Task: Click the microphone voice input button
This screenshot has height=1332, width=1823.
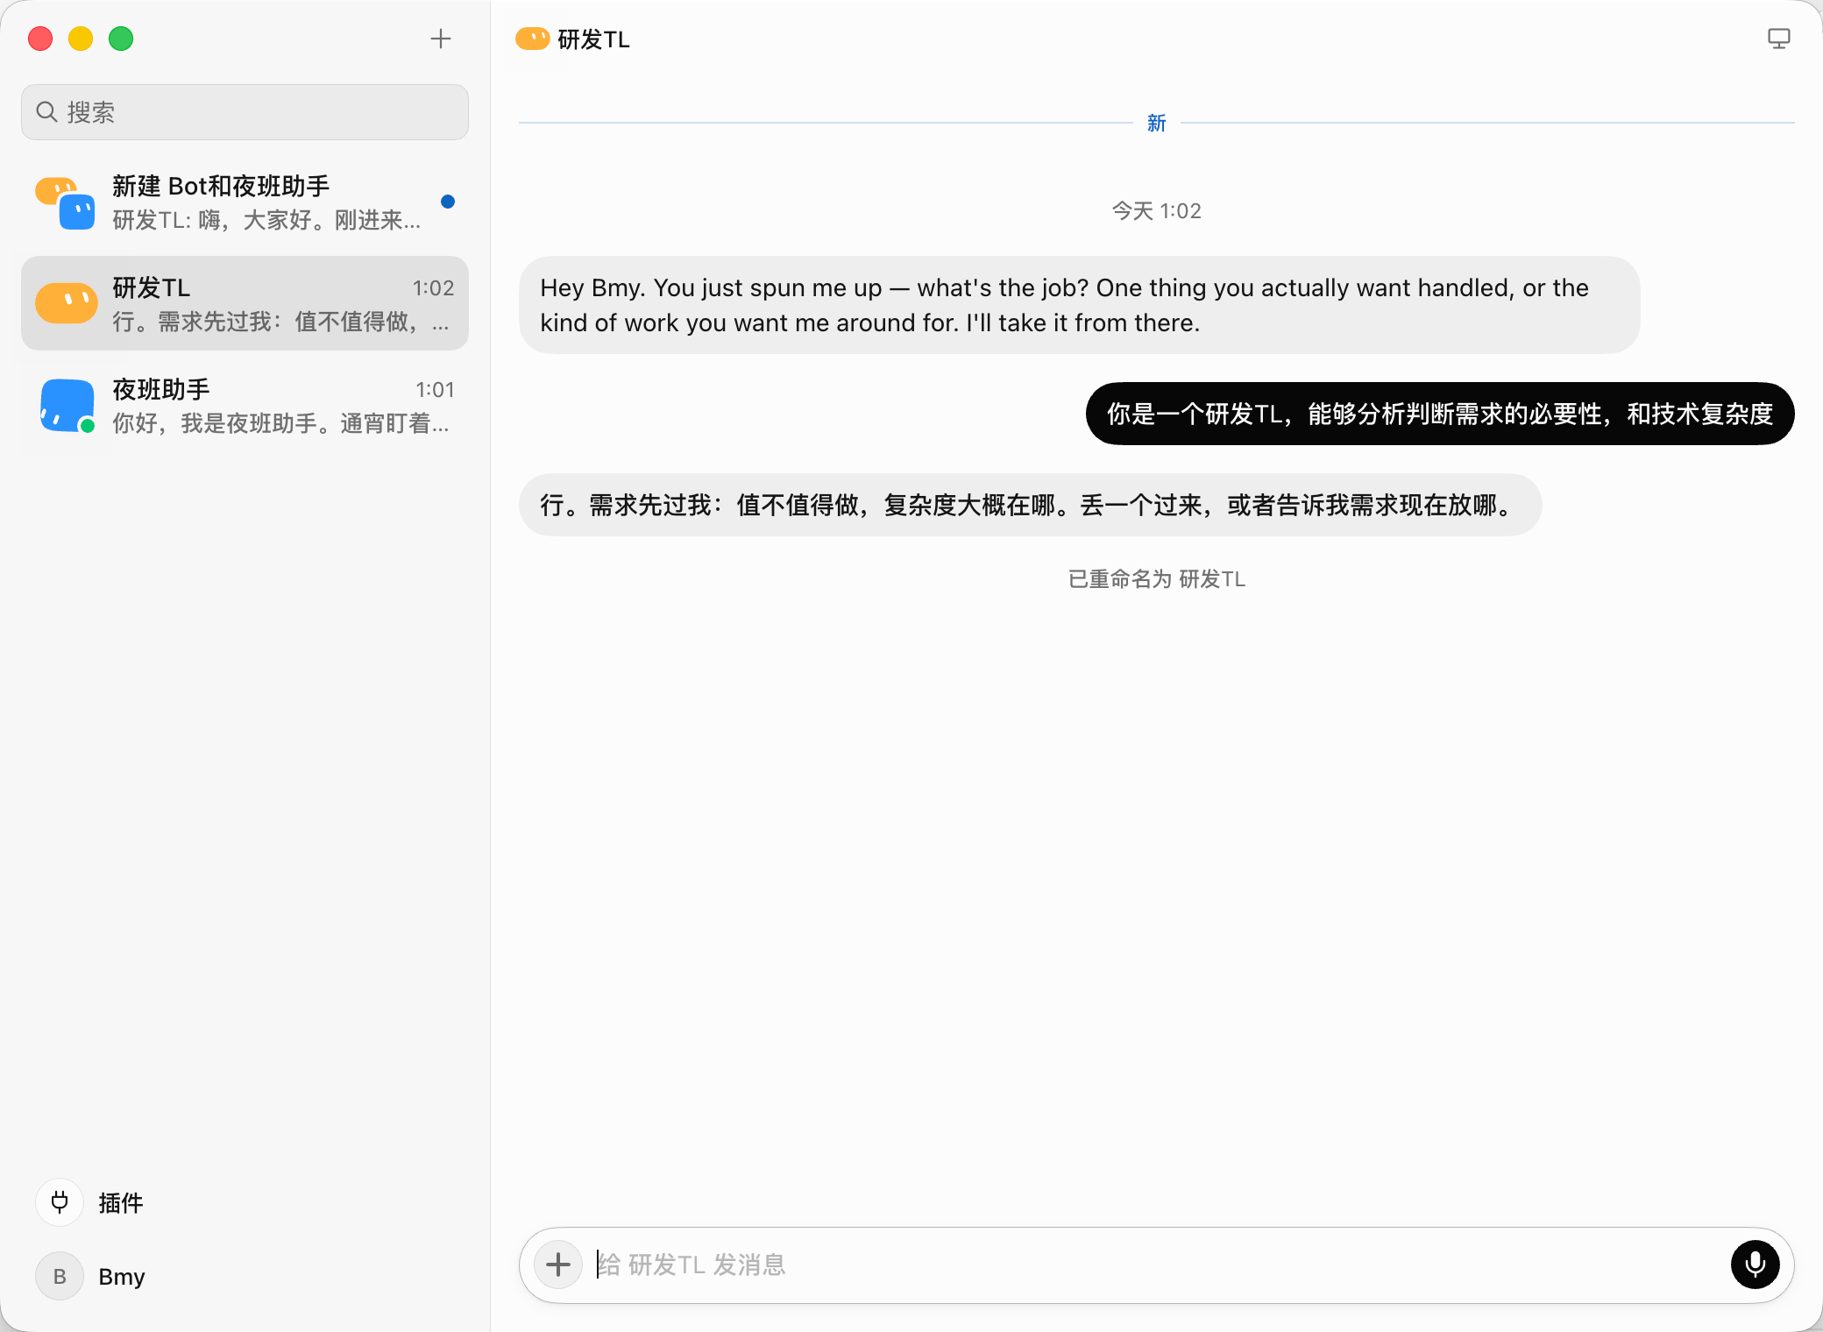Action: tap(1755, 1265)
